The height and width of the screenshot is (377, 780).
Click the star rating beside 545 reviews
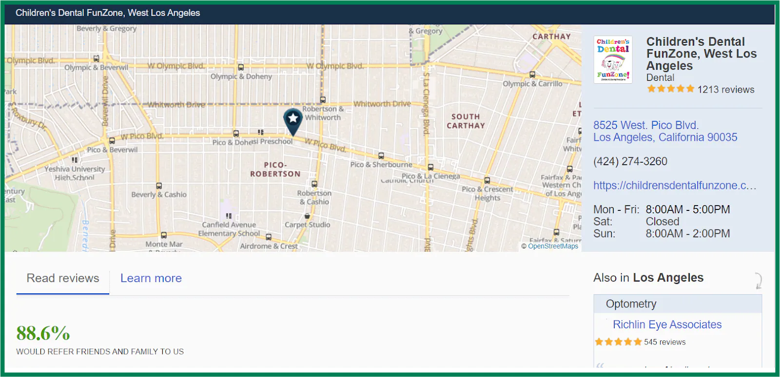pyautogui.click(x=618, y=342)
